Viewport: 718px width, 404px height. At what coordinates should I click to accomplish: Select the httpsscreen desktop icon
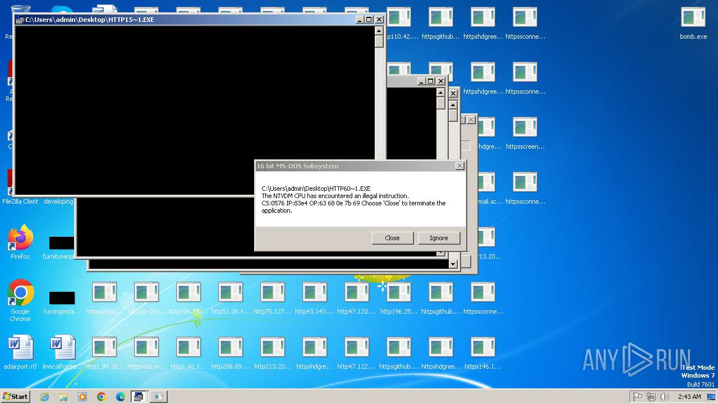pos(525,134)
